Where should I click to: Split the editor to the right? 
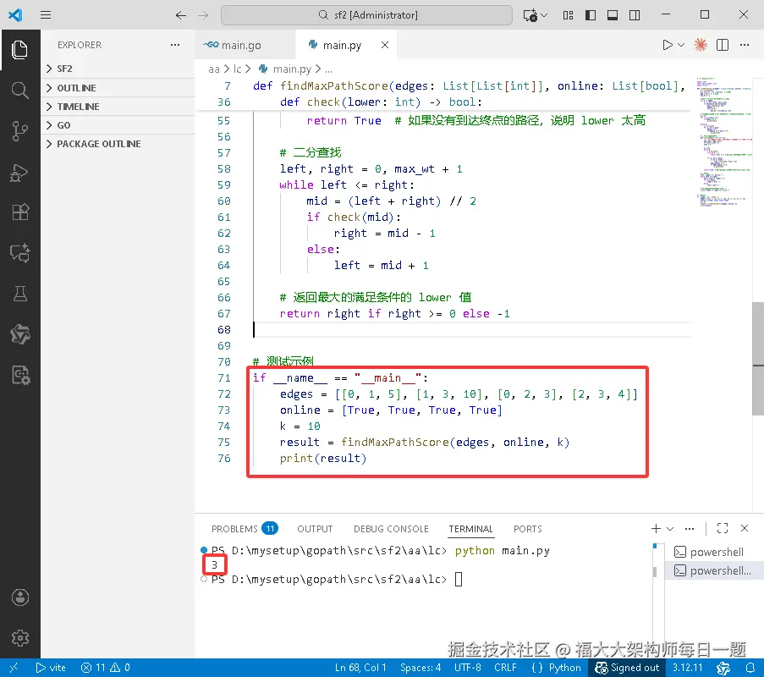tap(723, 45)
